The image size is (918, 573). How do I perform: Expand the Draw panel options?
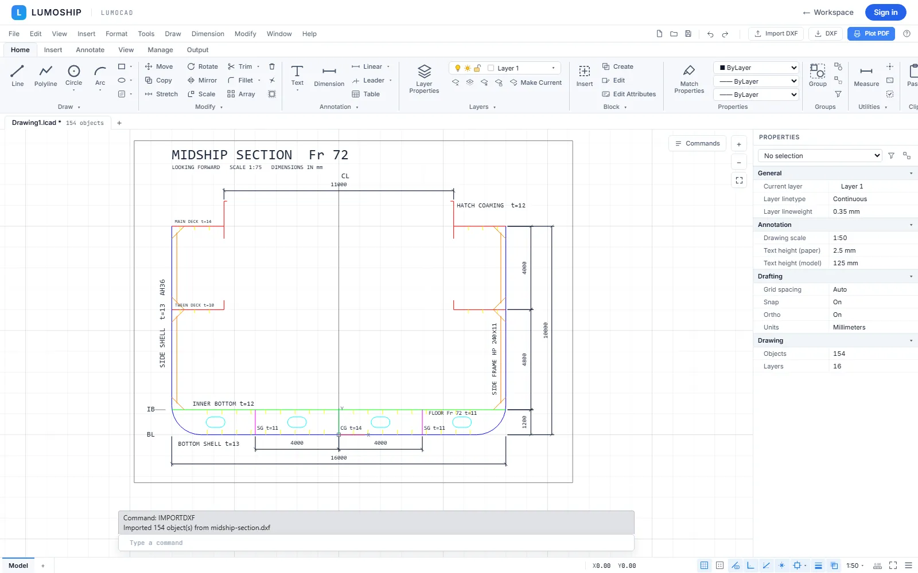click(x=69, y=107)
